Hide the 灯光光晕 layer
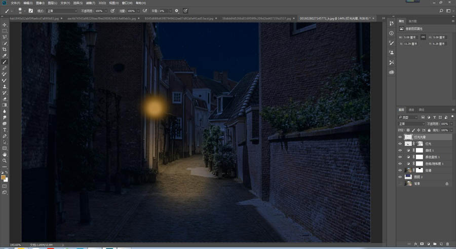This screenshot has height=249, width=456. 400,137
